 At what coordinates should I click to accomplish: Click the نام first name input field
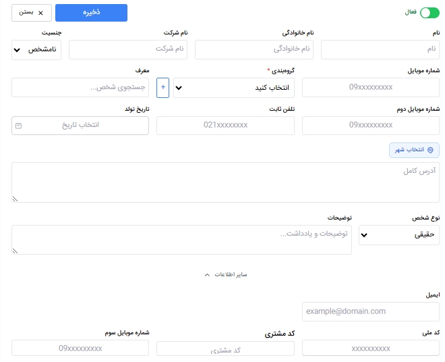(x=380, y=49)
